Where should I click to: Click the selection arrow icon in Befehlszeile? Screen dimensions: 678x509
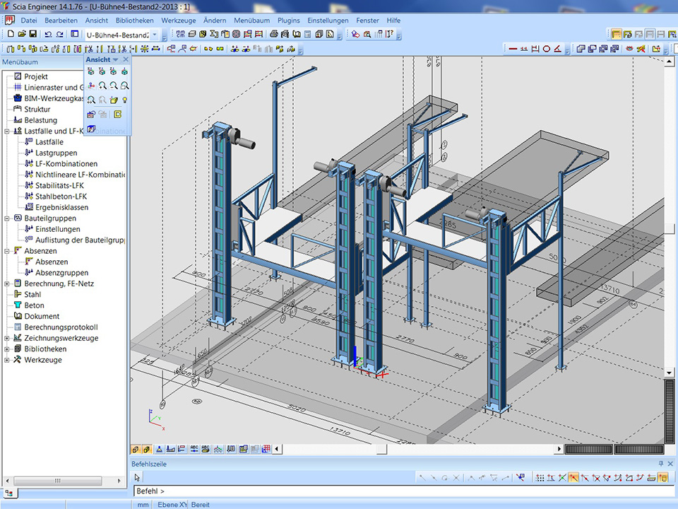[x=137, y=477]
